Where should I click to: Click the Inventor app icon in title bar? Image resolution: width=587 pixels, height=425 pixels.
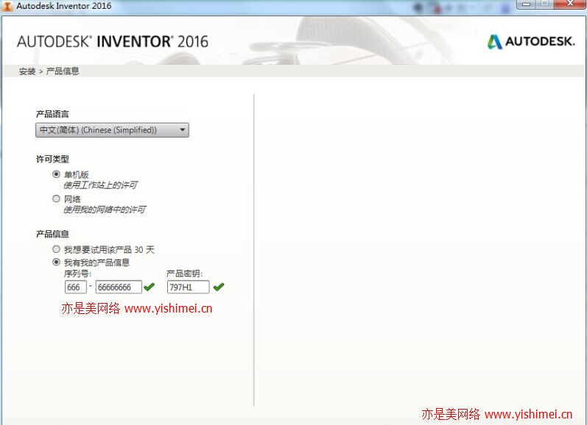(x=7, y=6)
